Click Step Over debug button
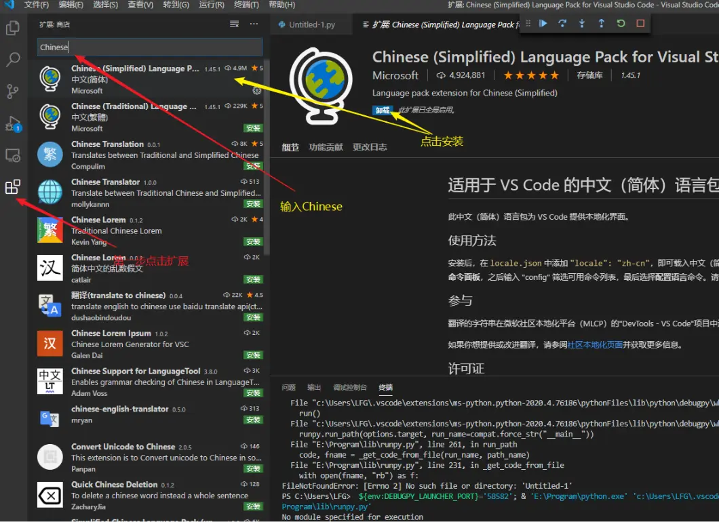 (562, 23)
